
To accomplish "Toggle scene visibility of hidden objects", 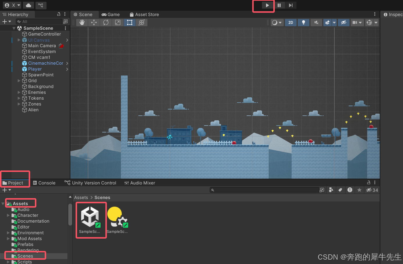I will [x=344, y=22].
